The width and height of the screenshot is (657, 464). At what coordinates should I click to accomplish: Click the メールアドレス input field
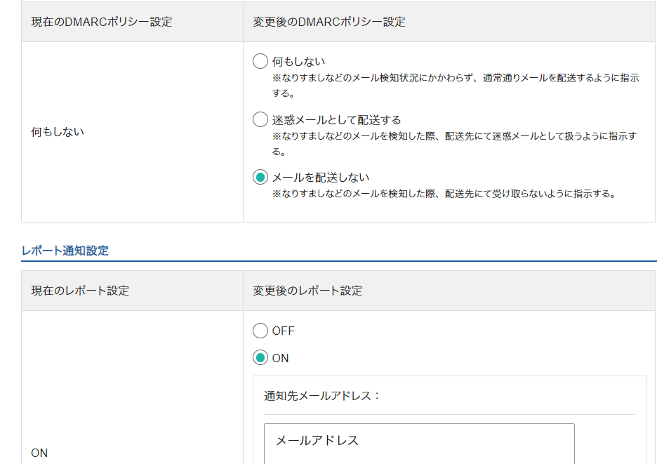point(419,442)
